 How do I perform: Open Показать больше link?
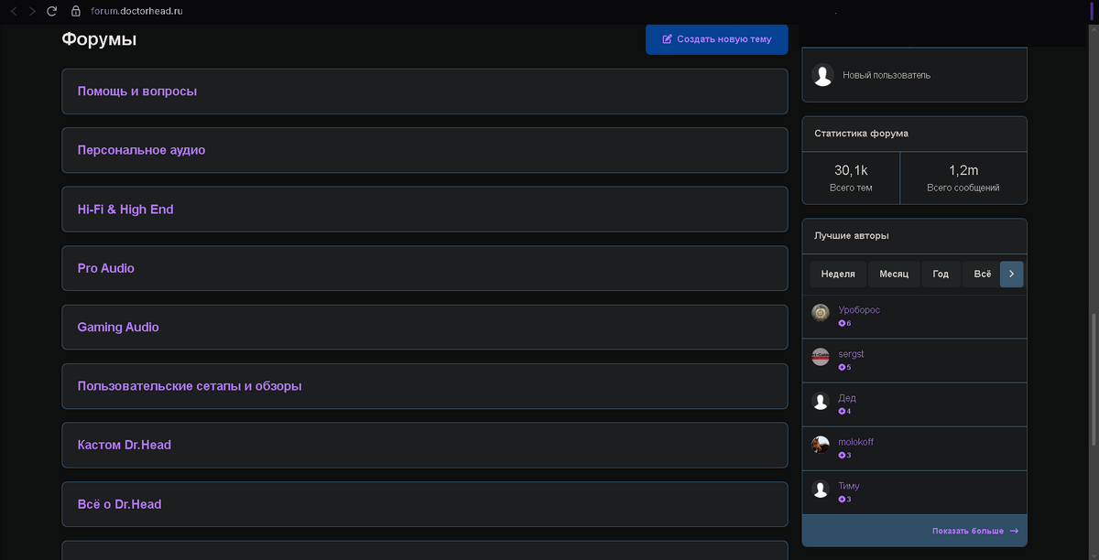974,531
